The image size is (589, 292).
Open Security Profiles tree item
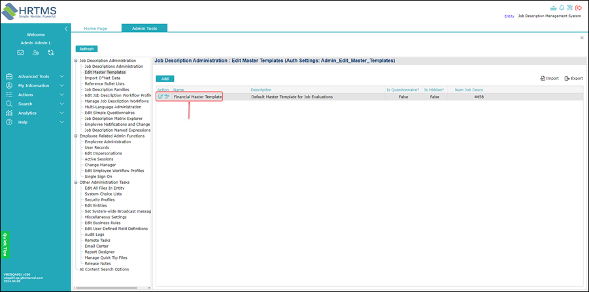coord(101,199)
